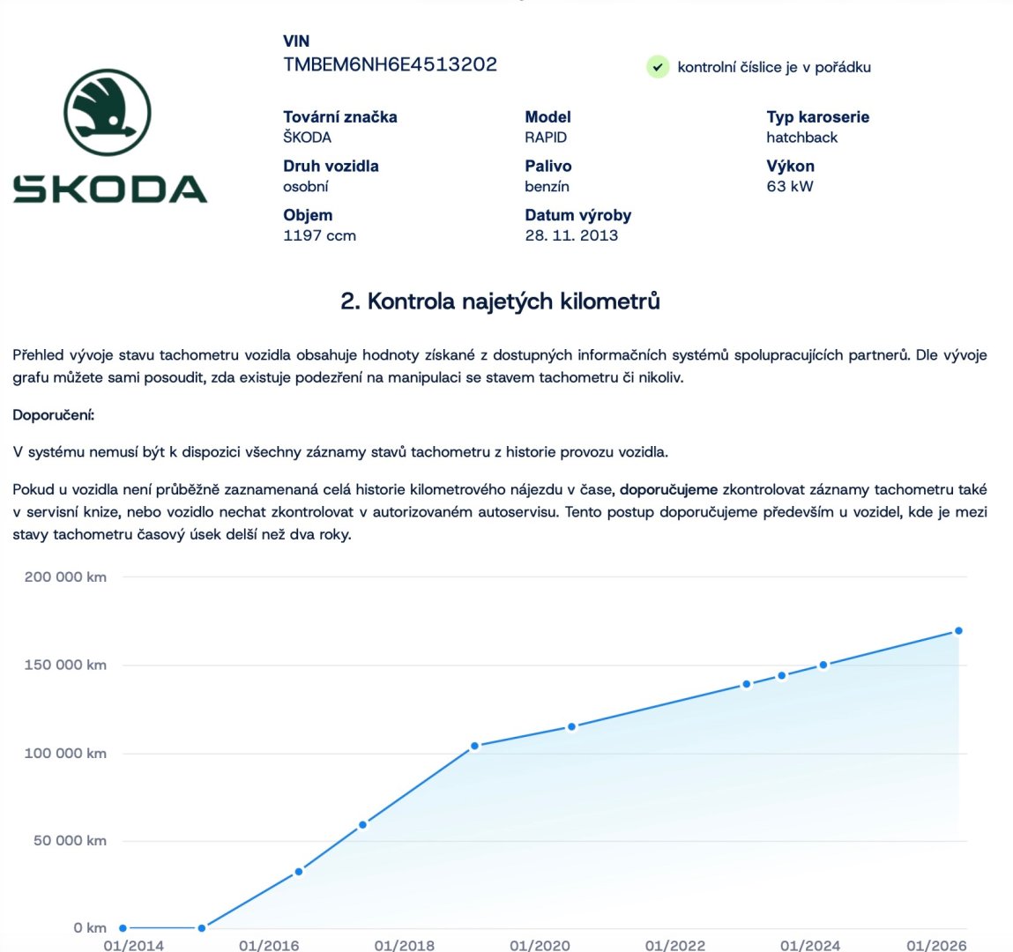The image size is (1013, 952).
Task: Click the bold 'Doporučení:' label
Action: coord(53,415)
